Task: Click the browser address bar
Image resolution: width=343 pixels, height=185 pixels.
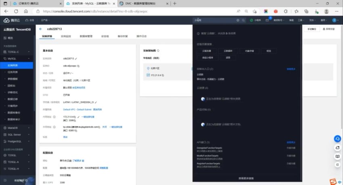Action: tap(136, 11)
